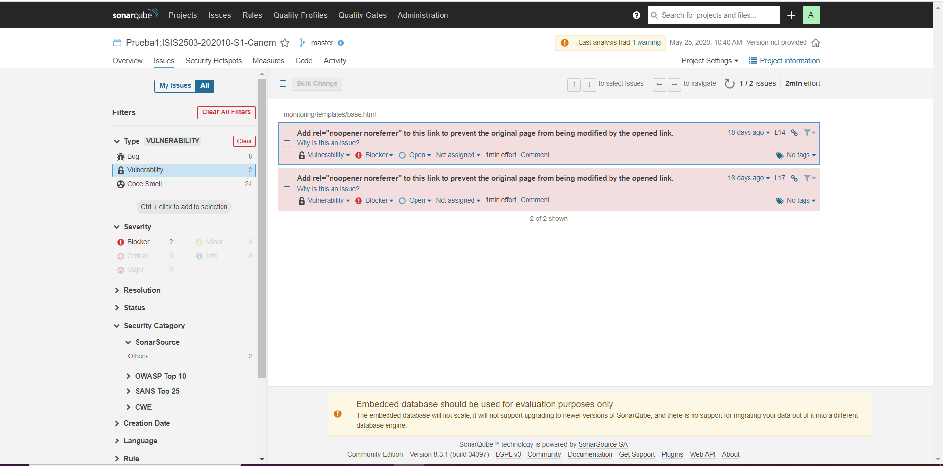The width and height of the screenshot is (943, 466).
Task: Favorite the project with the star icon
Action: [x=285, y=43]
